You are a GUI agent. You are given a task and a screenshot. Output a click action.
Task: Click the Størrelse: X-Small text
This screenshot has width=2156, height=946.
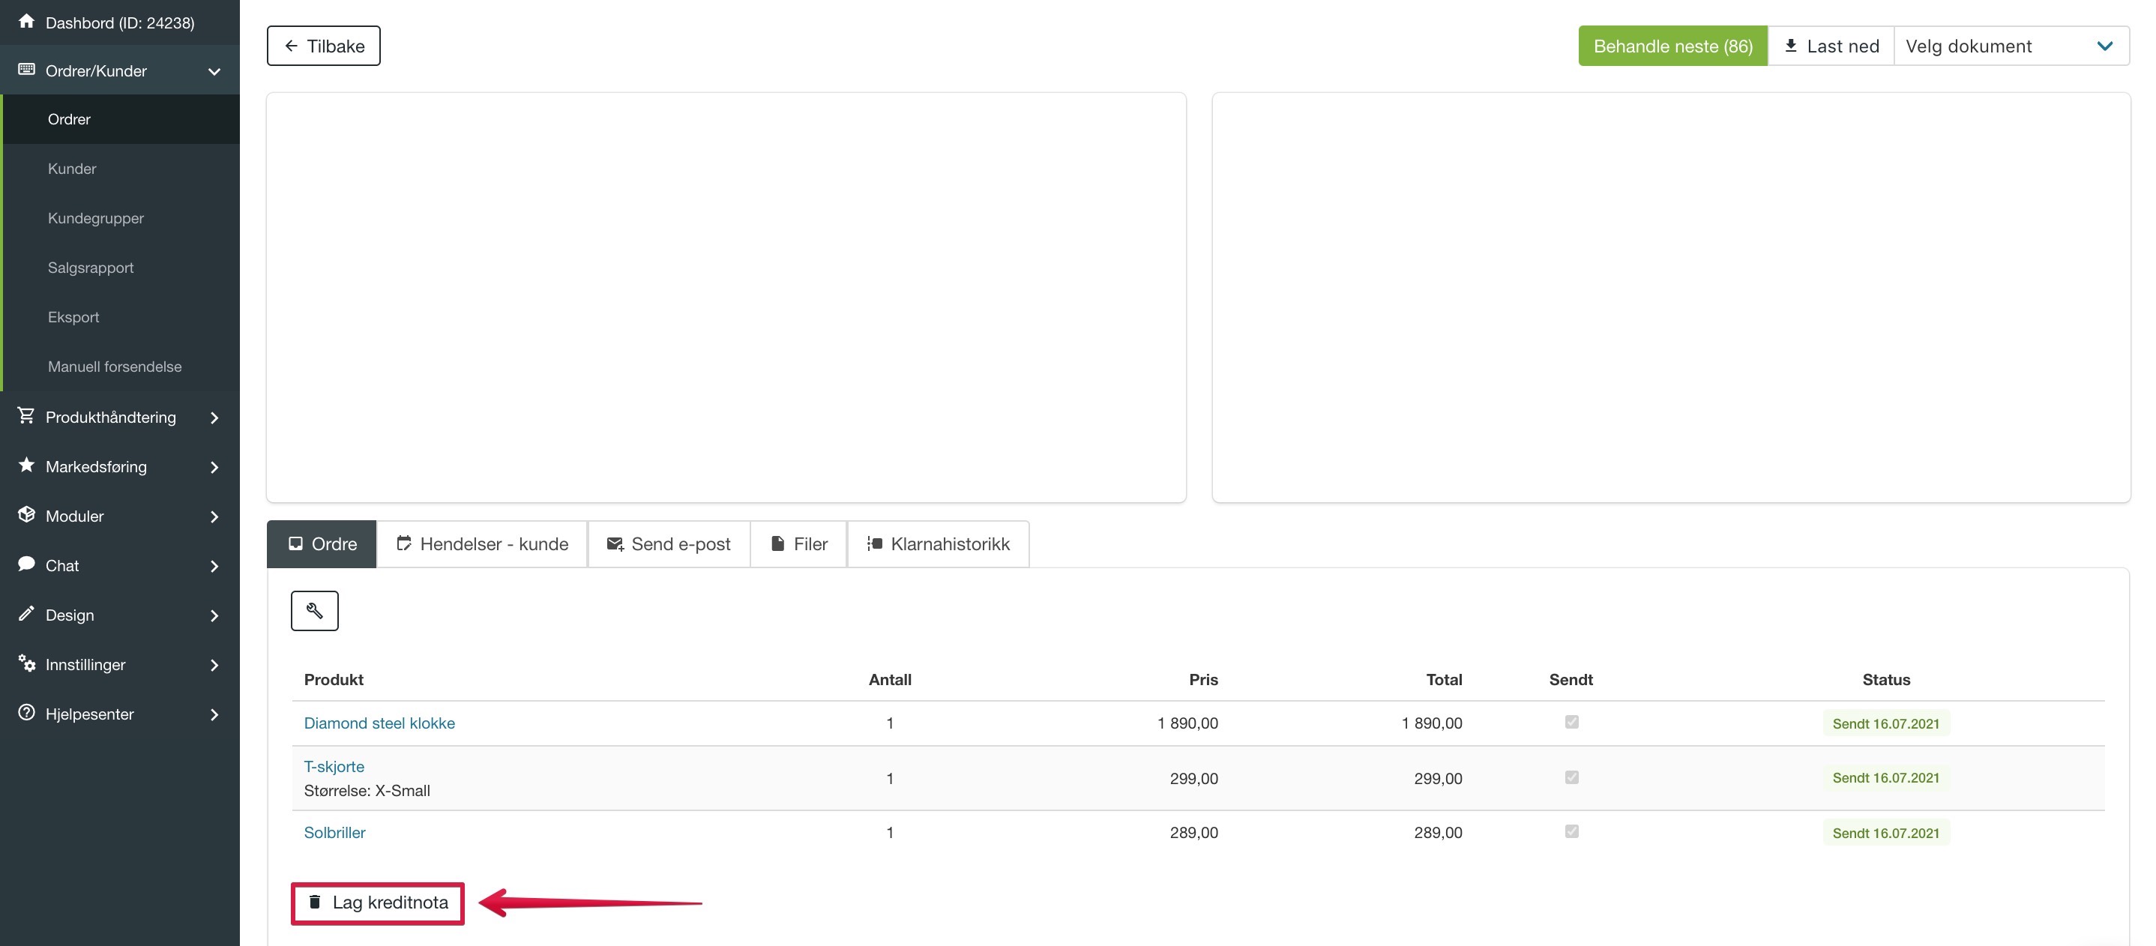coord(367,790)
